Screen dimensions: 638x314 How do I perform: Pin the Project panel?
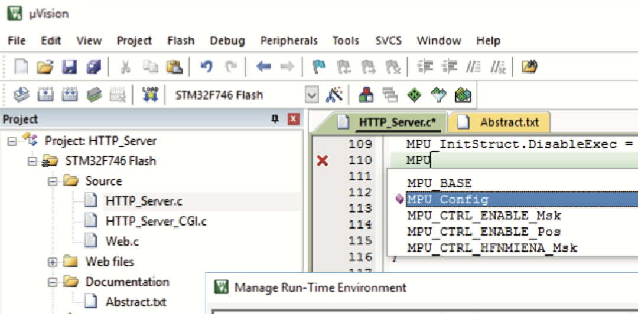click(275, 119)
